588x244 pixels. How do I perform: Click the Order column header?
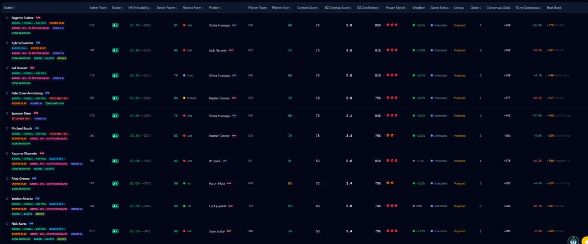point(476,7)
